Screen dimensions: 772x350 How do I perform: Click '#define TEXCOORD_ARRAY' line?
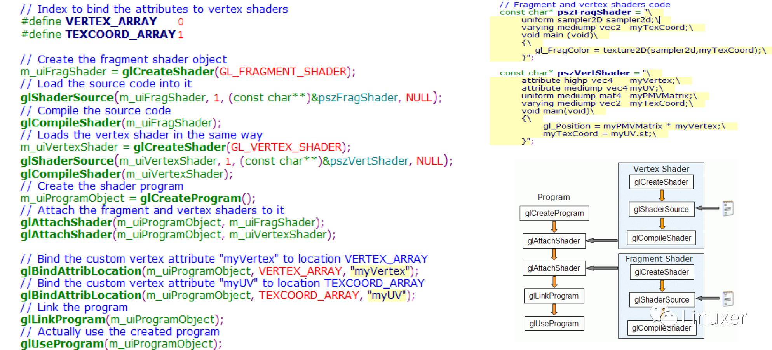pyautogui.click(x=102, y=34)
